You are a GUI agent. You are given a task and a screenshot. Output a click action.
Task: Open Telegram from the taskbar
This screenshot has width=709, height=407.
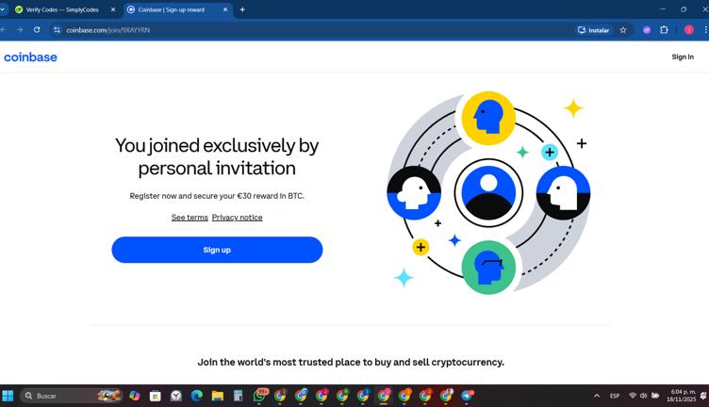(467, 396)
